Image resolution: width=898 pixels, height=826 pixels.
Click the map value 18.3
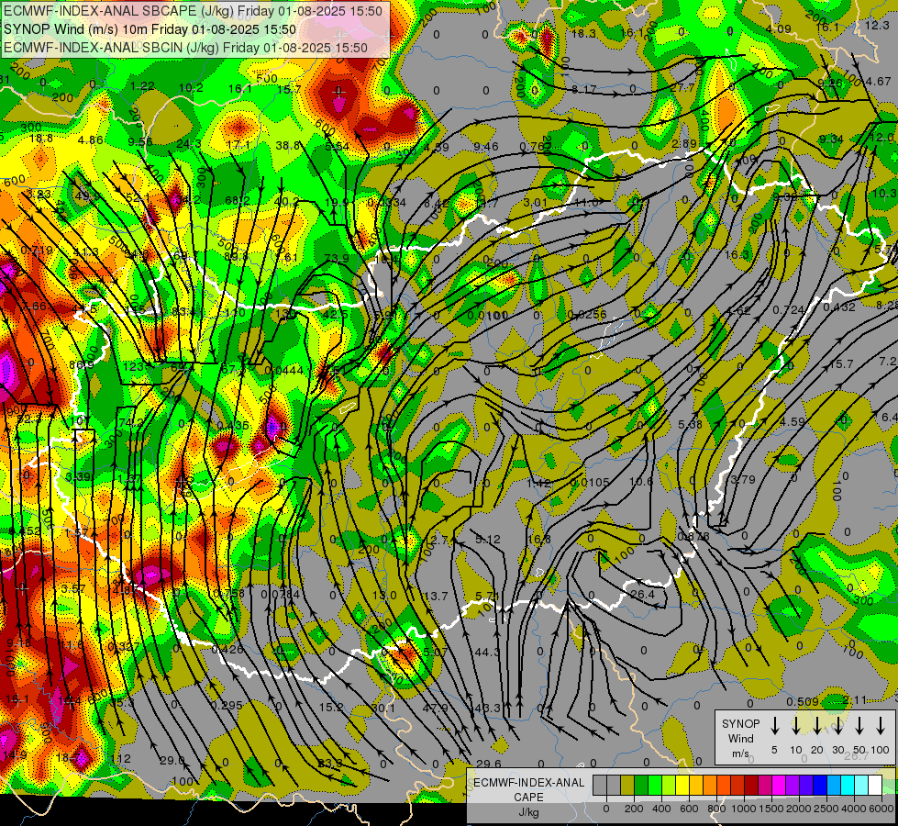pyautogui.click(x=583, y=34)
